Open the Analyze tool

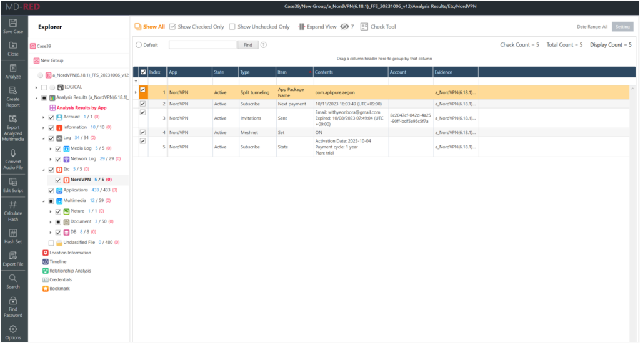[13, 69]
